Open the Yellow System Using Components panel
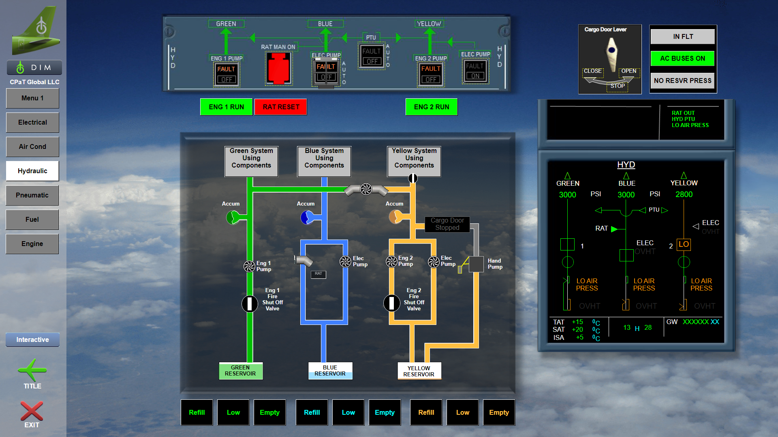Image resolution: width=778 pixels, height=437 pixels. coord(413,158)
